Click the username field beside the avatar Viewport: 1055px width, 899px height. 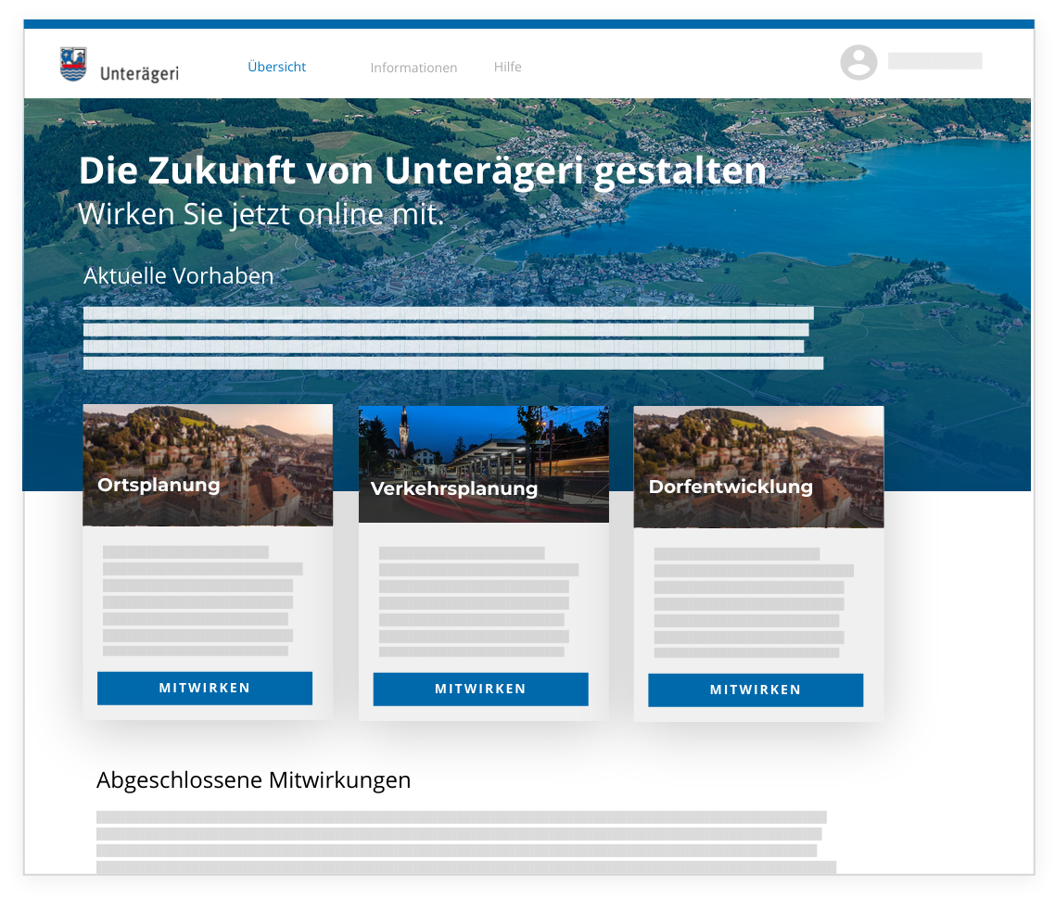(934, 60)
